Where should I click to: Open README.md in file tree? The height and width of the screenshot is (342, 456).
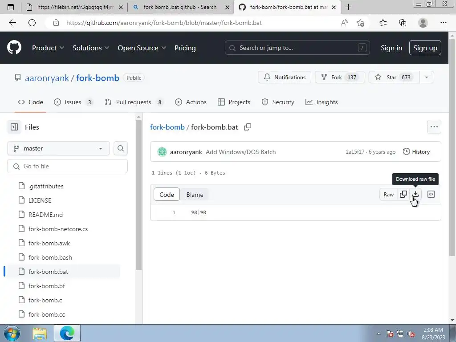tap(45, 215)
